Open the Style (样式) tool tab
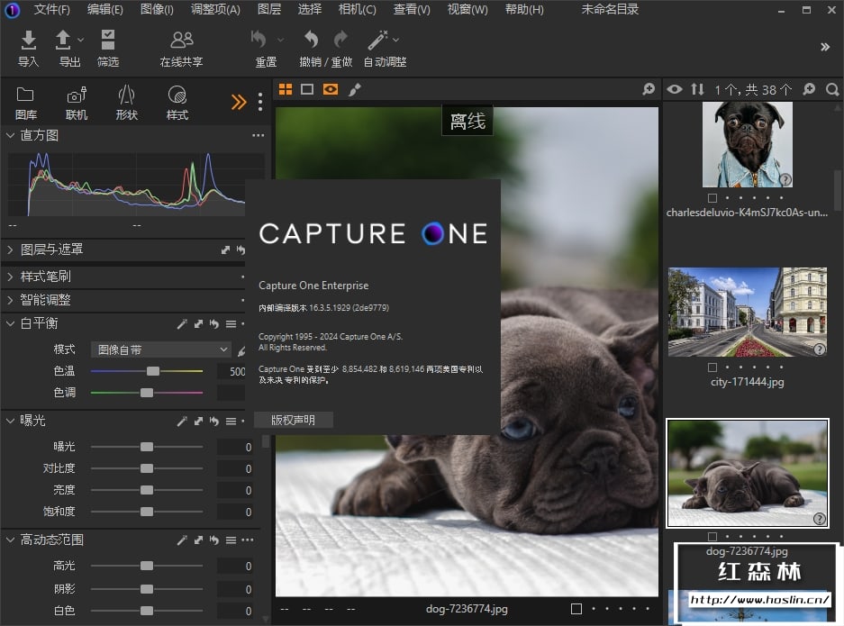This screenshot has width=844, height=626. 177,95
